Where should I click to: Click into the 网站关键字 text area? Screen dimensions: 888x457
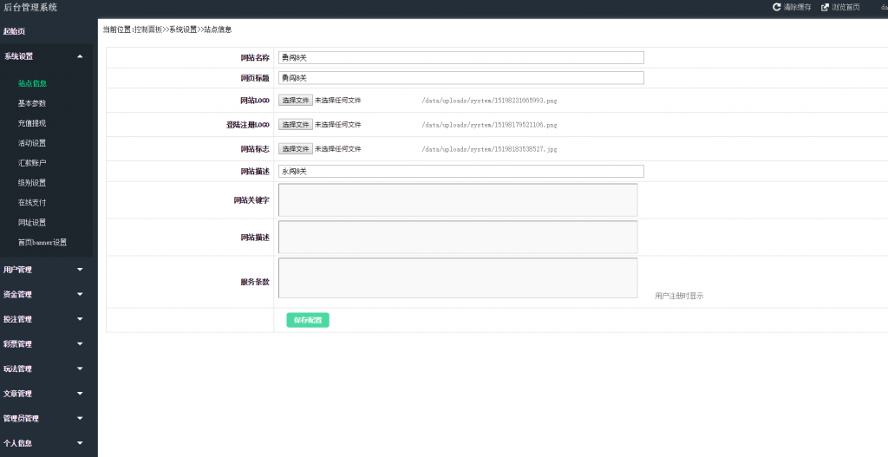(x=457, y=199)
